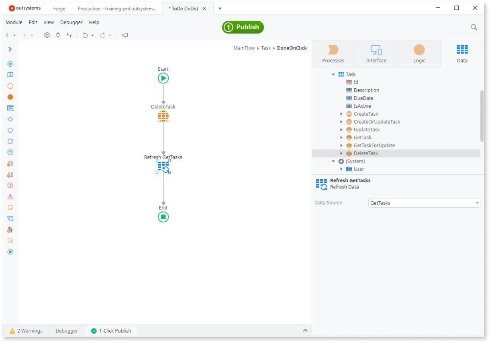Select the JavaScript element in the toolbox

[10, 240]
